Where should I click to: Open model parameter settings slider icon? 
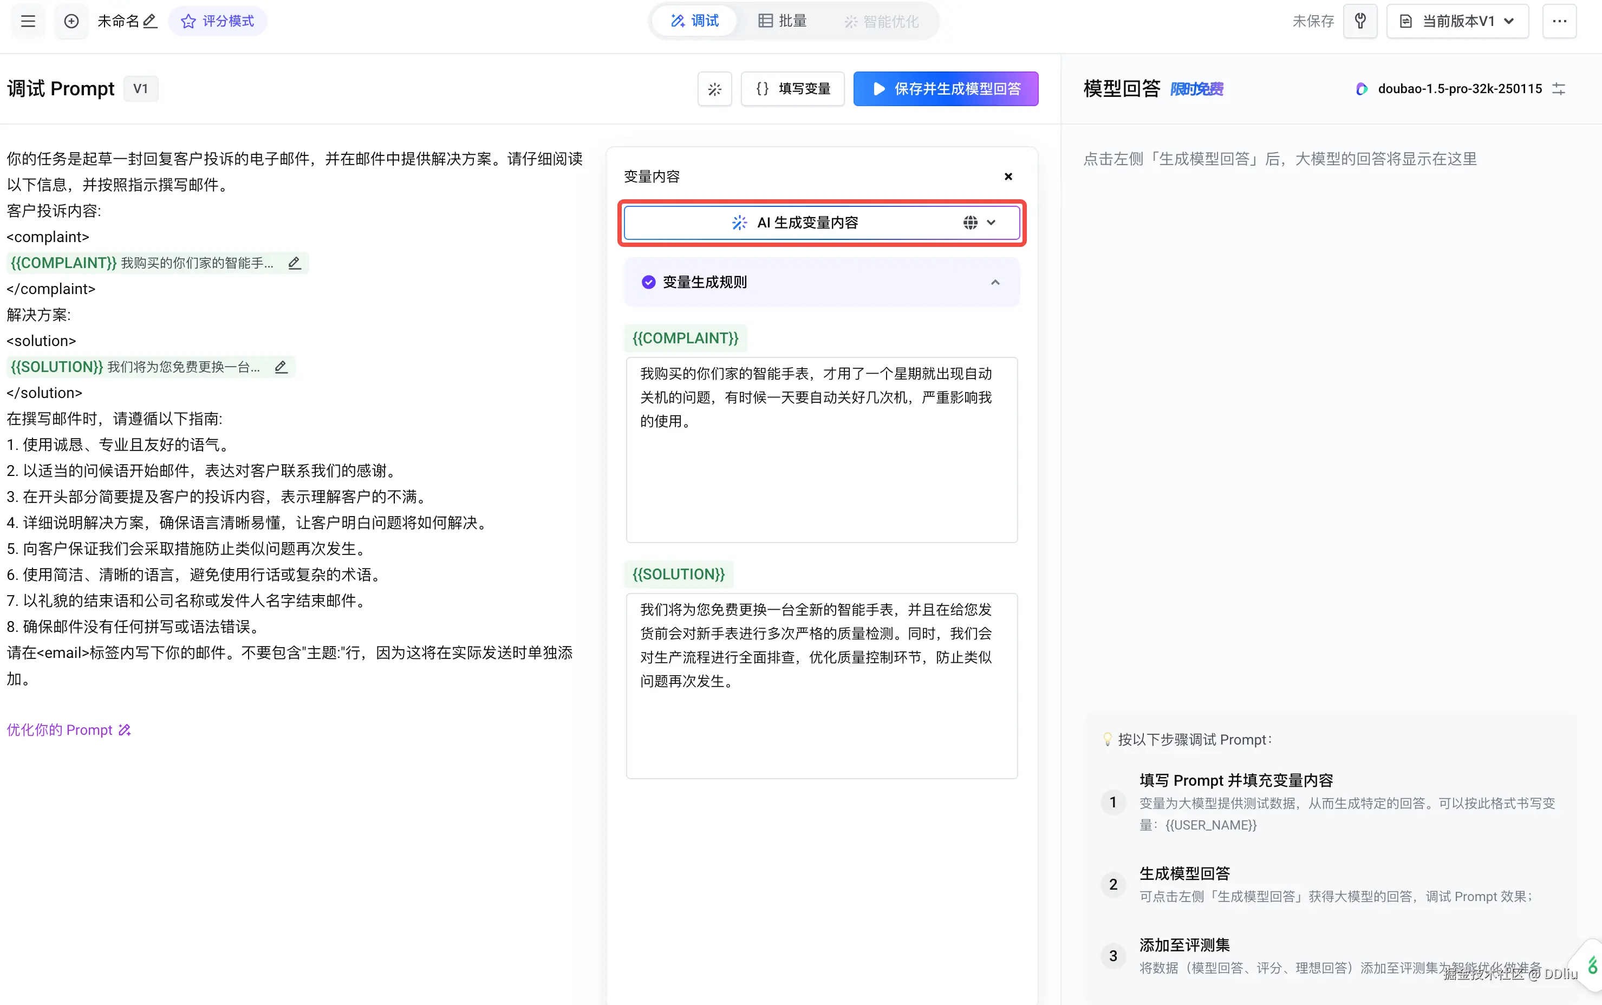click(1559, 89)
